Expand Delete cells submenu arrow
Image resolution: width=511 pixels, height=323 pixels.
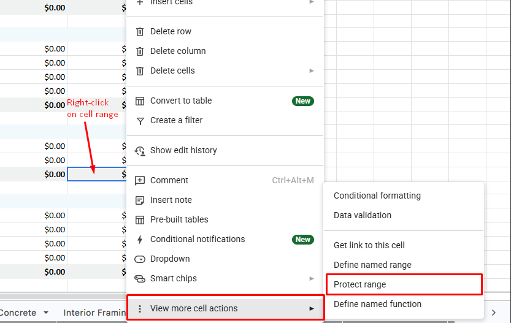coord(312,70)
